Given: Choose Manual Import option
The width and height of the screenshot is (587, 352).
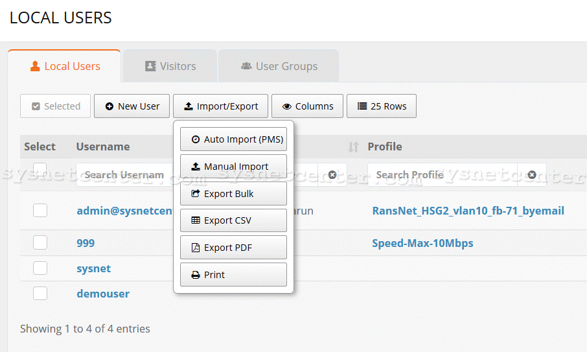Looking at the screenshot, I should (x=234, y=166).
